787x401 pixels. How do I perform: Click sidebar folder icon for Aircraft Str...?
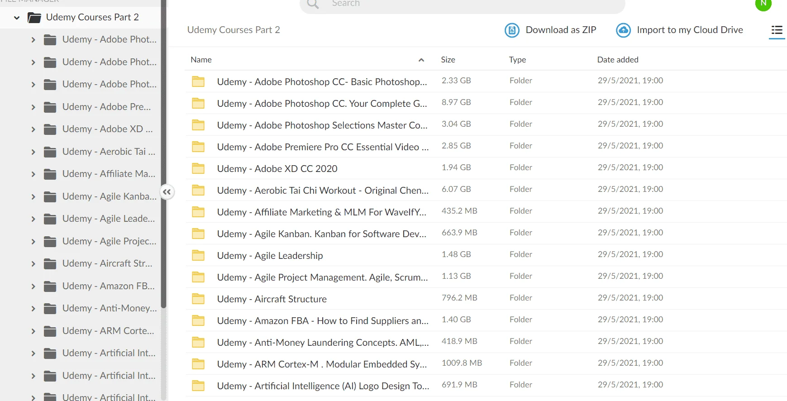(50, 264)
